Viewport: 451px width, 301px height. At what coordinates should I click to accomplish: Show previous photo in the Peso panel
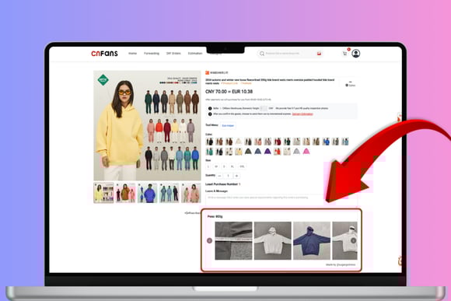click(209, 240)
